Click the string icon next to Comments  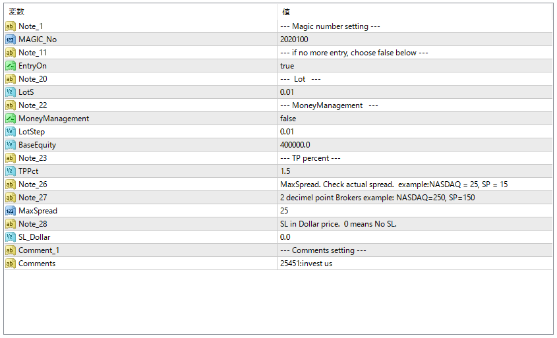pos(11,264)
